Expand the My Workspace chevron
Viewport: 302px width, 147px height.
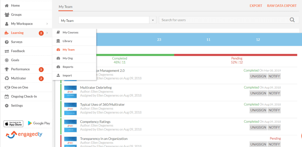[47, 24]
